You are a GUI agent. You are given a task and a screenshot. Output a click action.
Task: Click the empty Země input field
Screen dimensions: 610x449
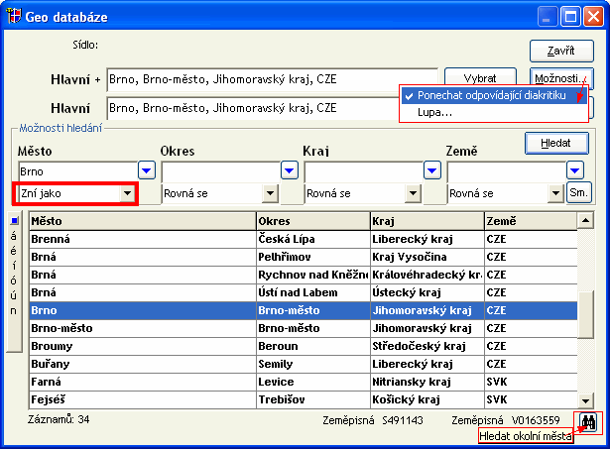tap(506, 171)
